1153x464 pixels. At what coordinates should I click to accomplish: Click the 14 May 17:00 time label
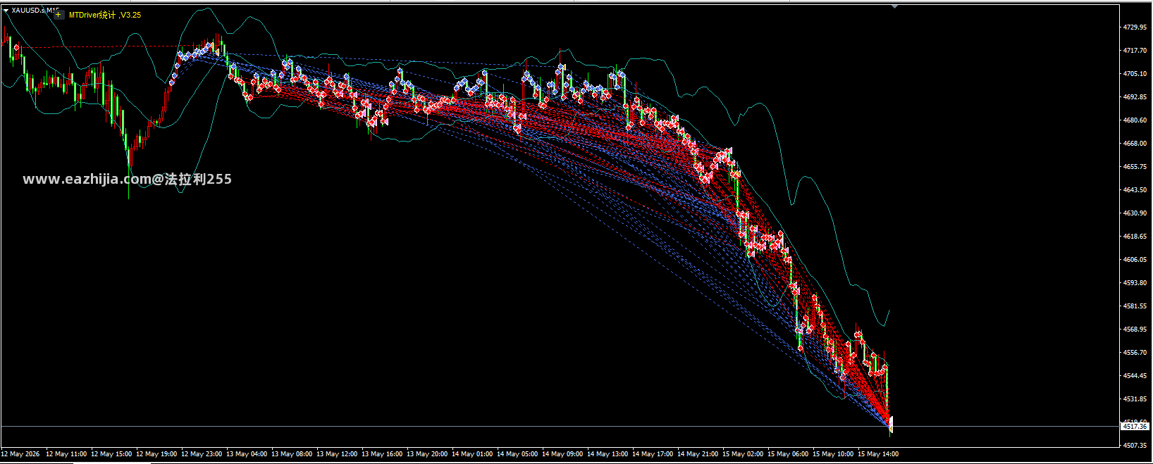click(653, 454)
